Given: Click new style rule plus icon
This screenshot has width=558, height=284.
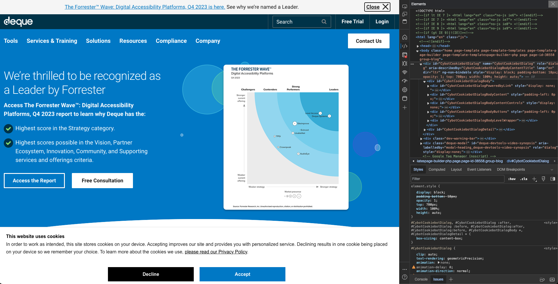Looking at the screenshot, I should (534, 179).
